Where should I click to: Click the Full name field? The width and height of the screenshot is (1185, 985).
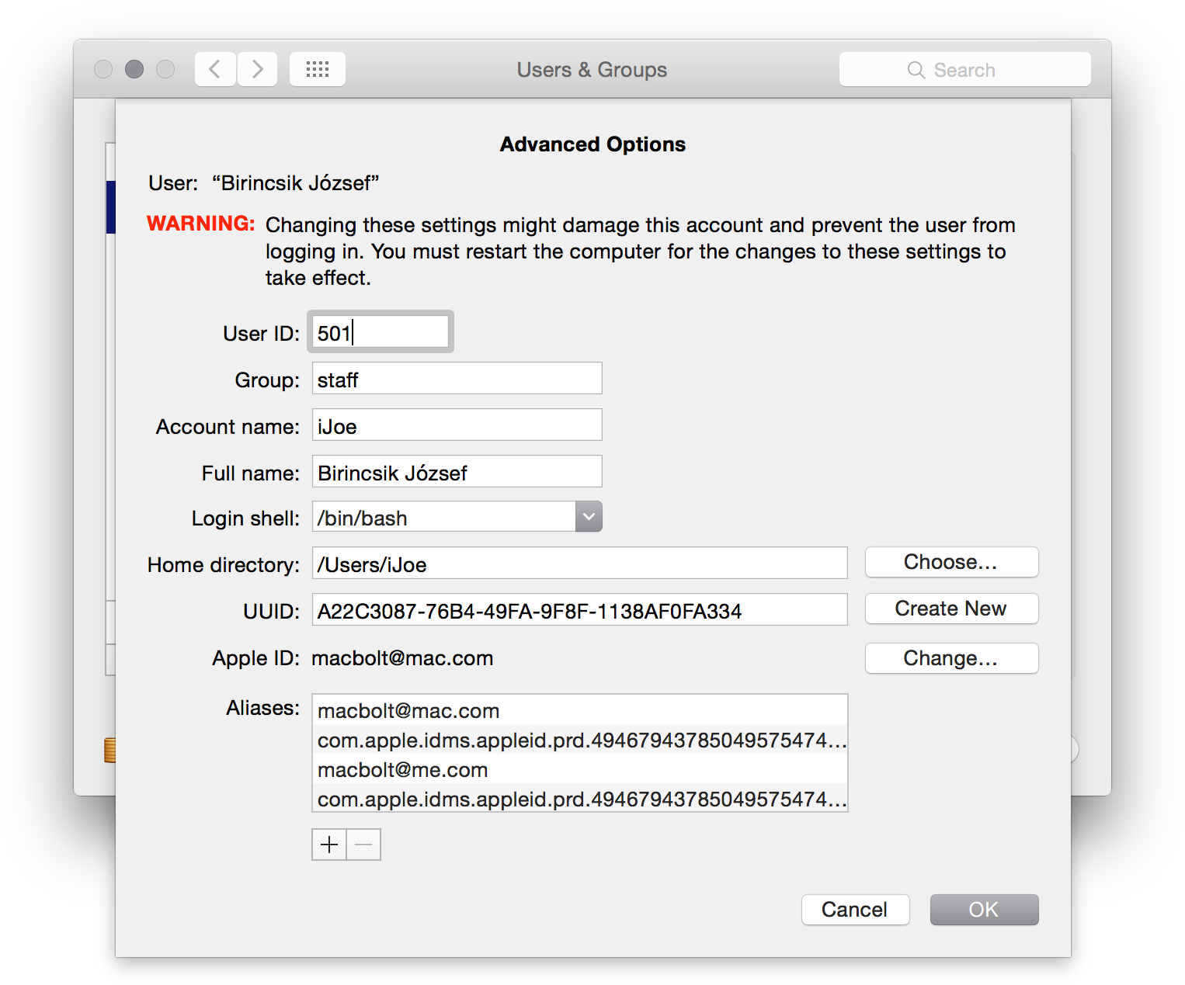pyautogui.click(x=457, y=472)
